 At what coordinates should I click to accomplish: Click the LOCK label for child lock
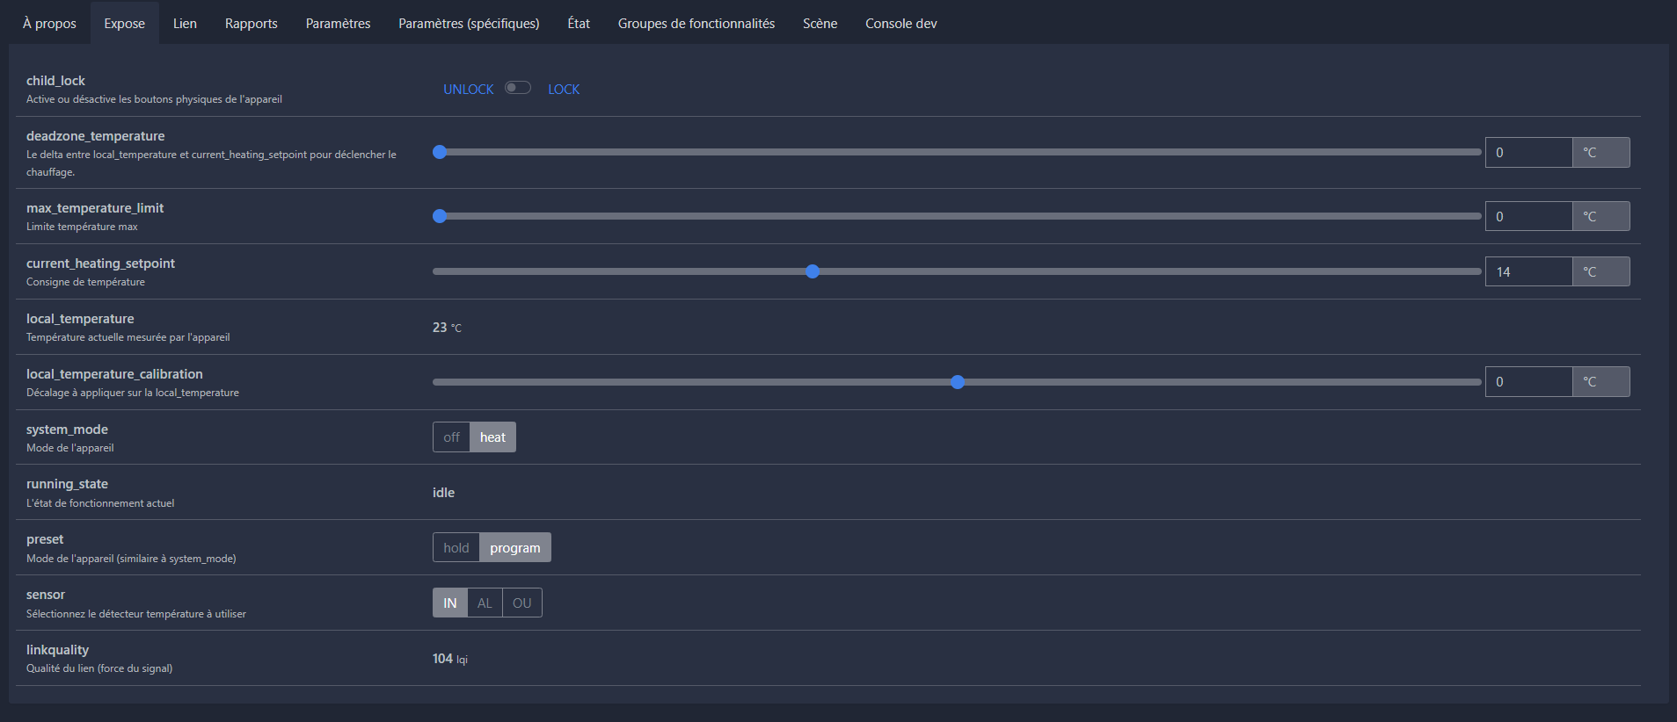[564, 90]
